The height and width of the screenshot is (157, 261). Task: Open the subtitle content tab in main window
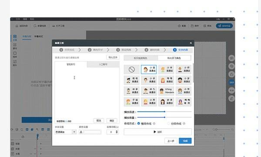tap(27, 36)
